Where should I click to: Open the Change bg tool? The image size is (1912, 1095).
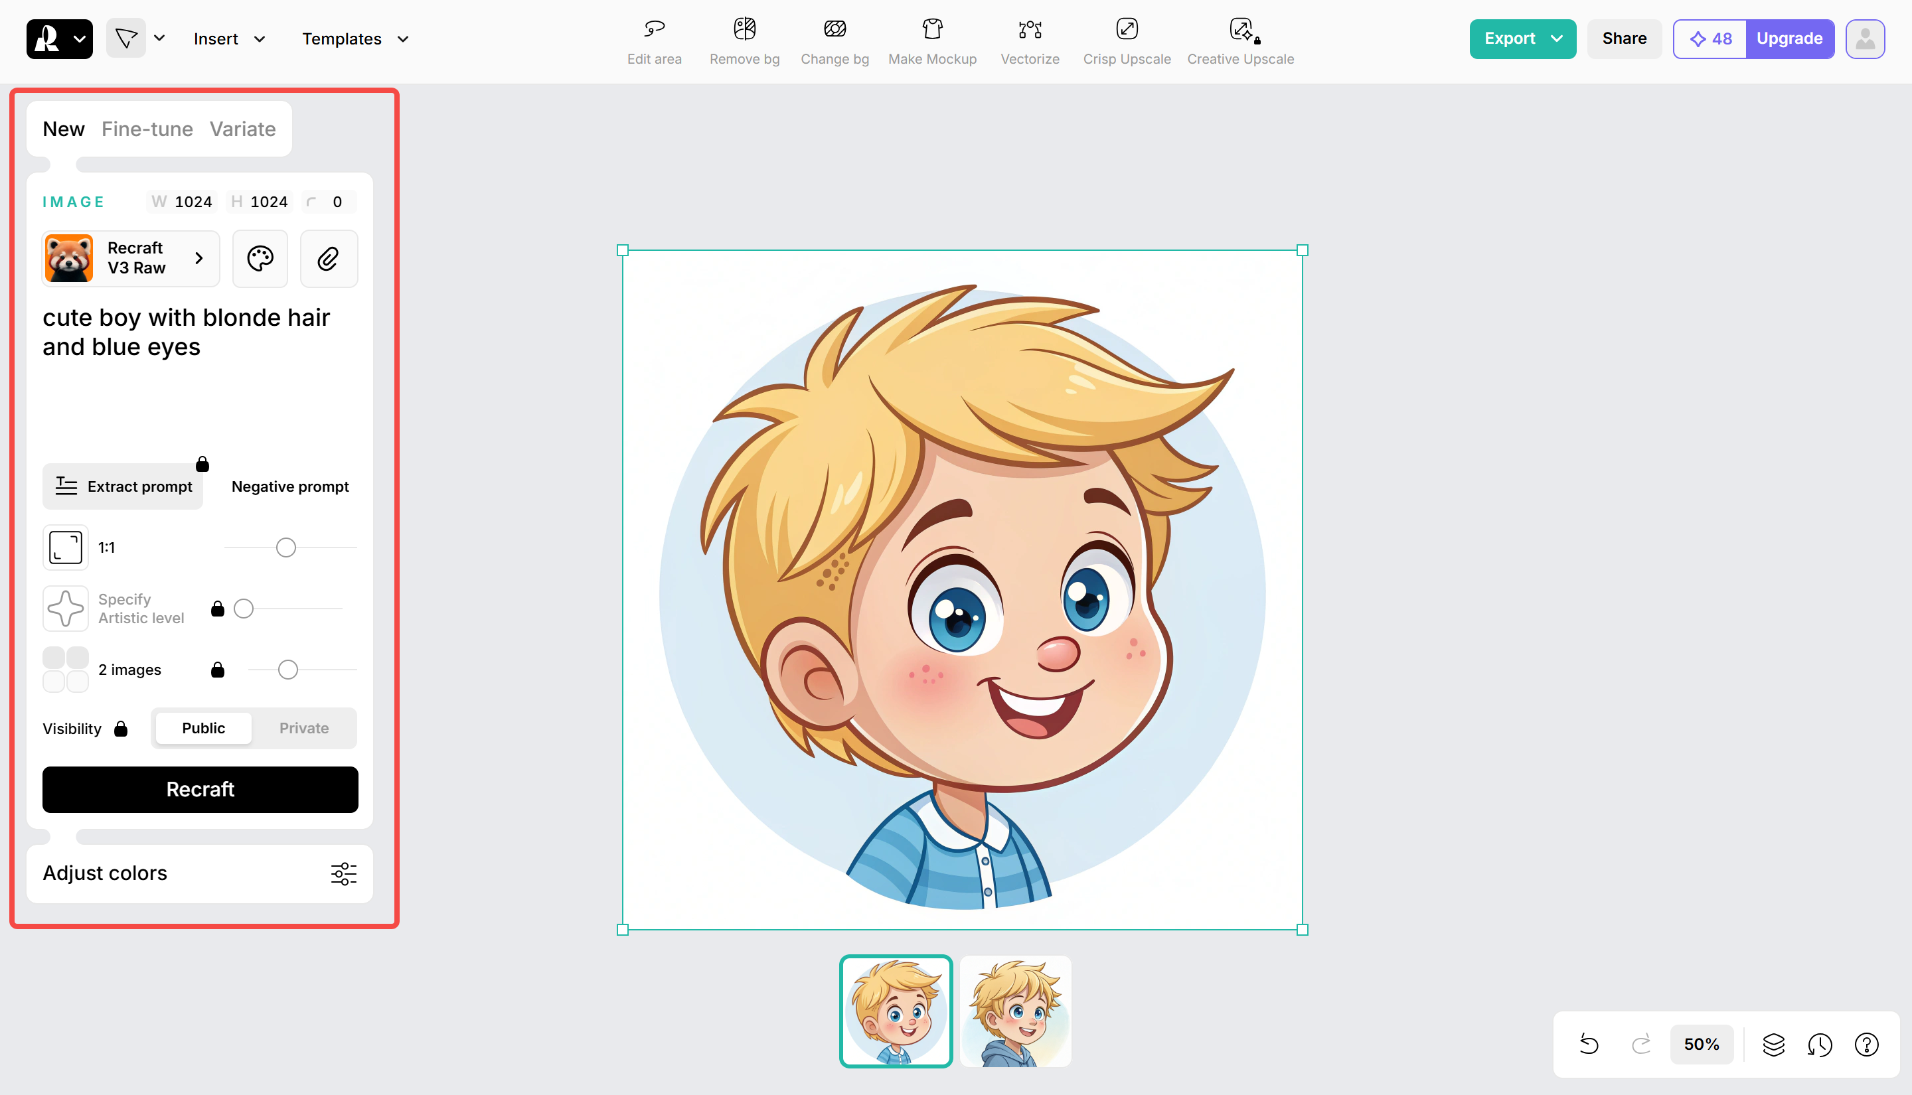tap(834, 39)
